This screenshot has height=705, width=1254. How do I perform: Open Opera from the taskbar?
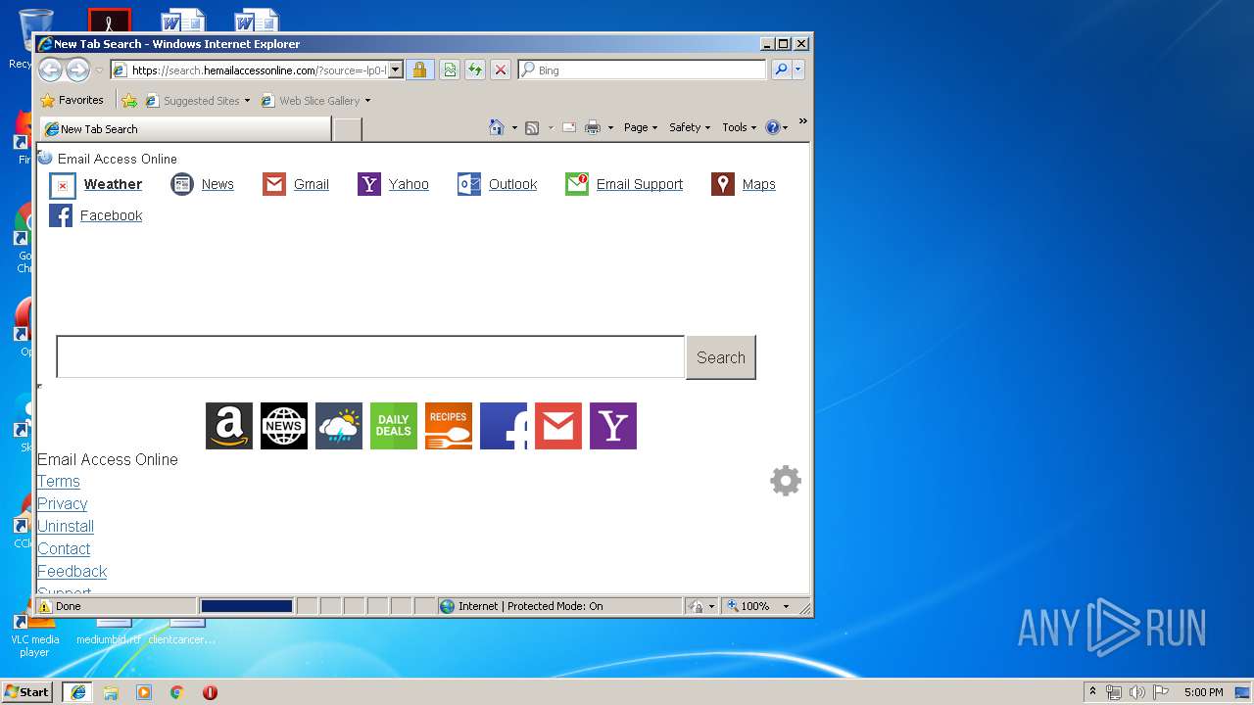[210, 692]
